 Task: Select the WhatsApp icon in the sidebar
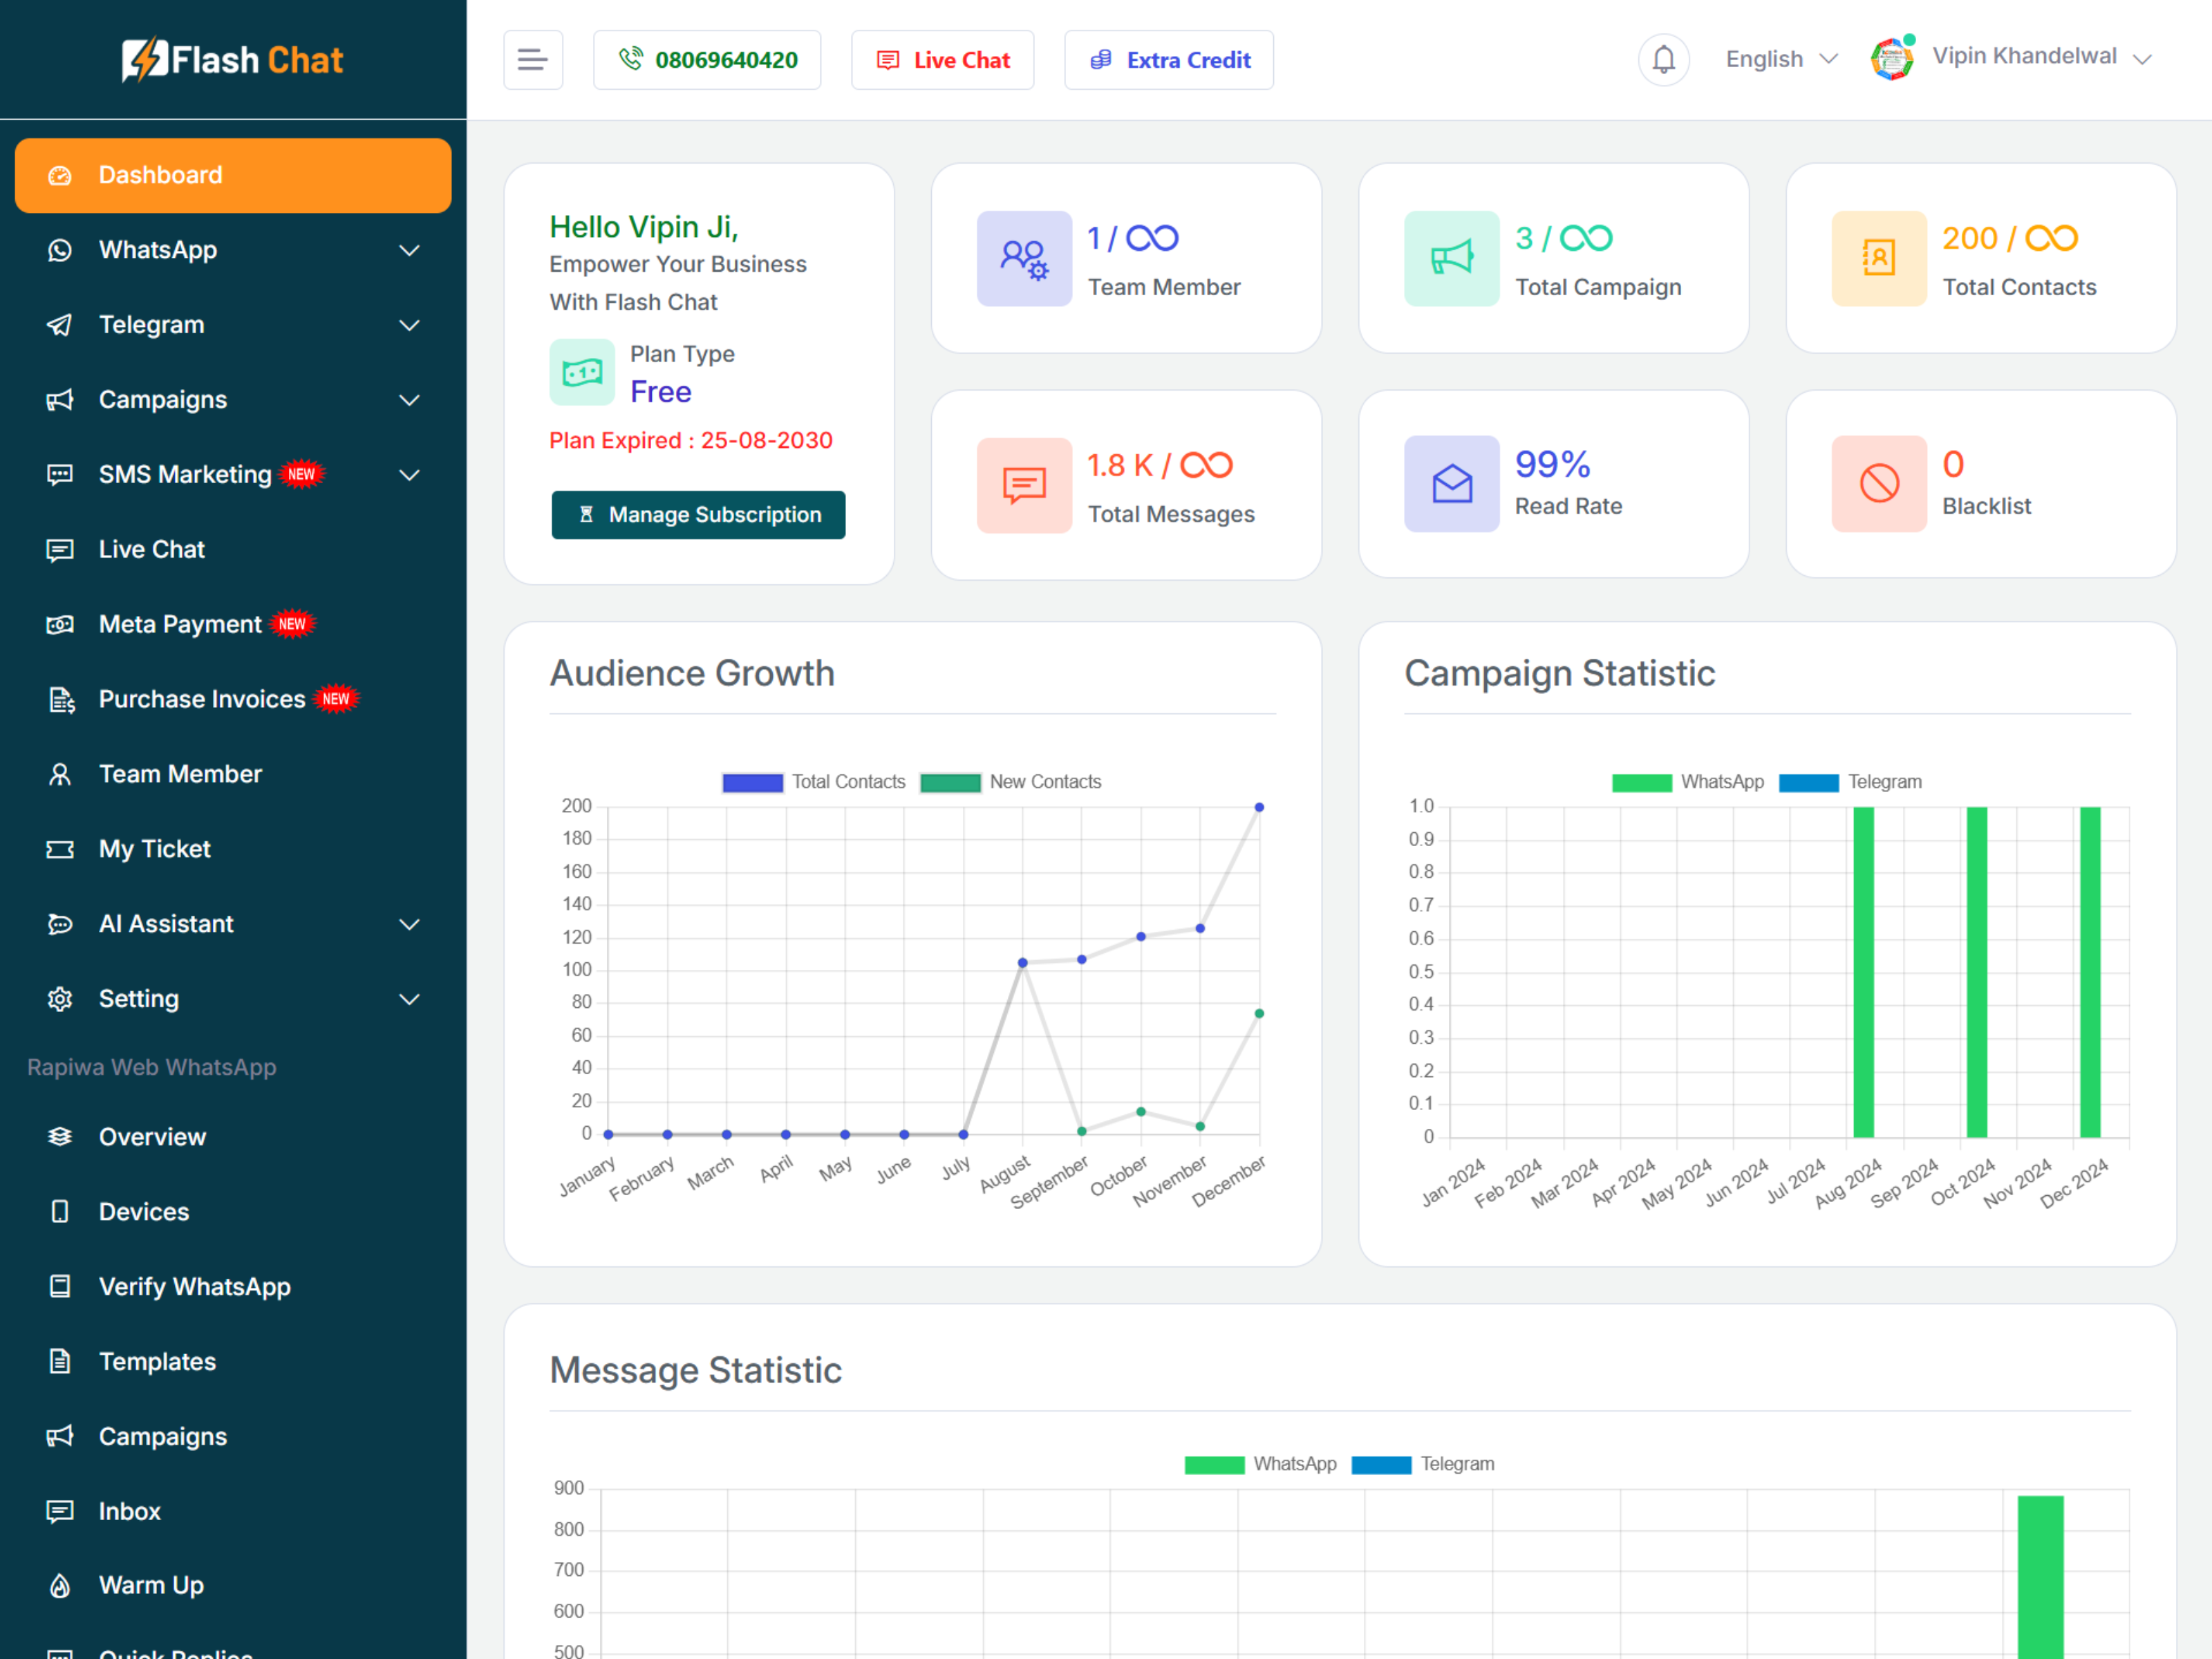tap(60, 250)
